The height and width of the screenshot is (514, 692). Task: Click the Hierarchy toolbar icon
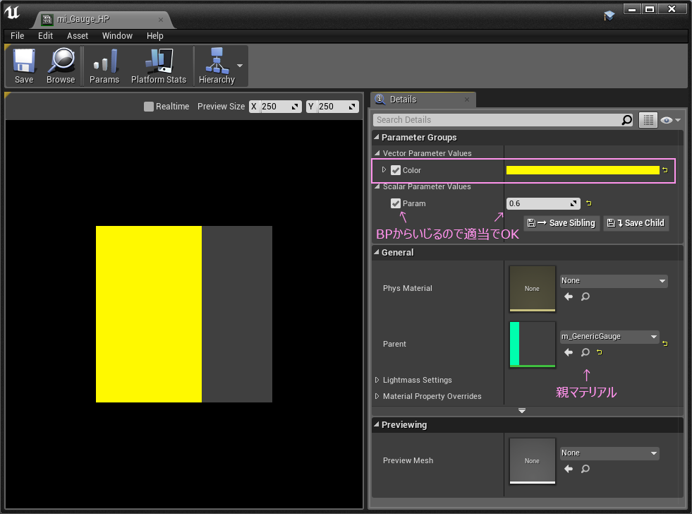pyautogui.click(x=217, y=66)
